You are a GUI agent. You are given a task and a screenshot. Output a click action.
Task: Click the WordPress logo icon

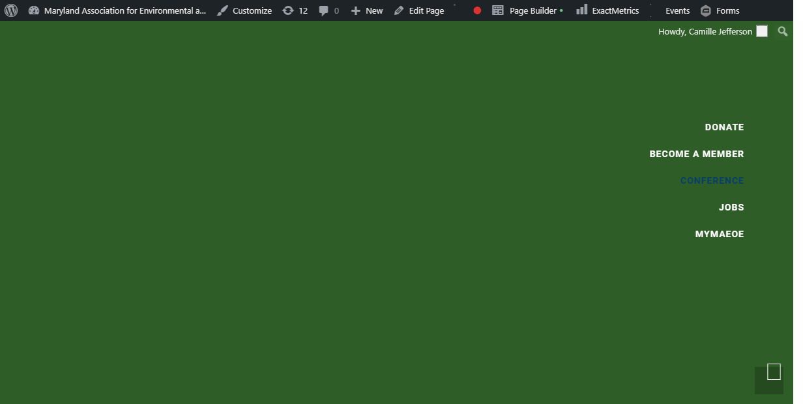point(11,10)
